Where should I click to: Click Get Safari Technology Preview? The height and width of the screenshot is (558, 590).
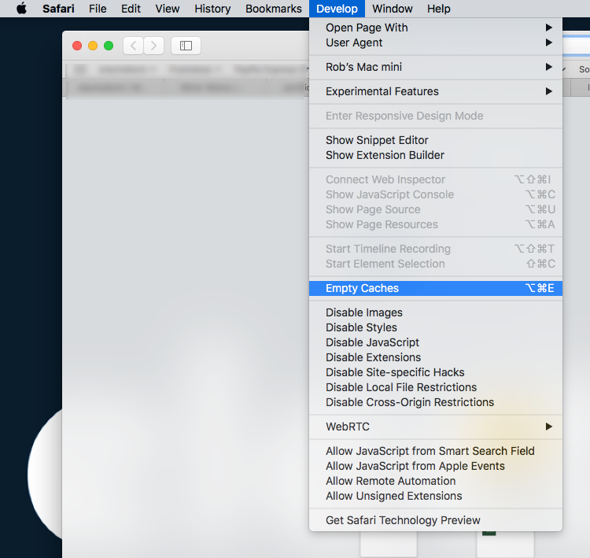436,520
